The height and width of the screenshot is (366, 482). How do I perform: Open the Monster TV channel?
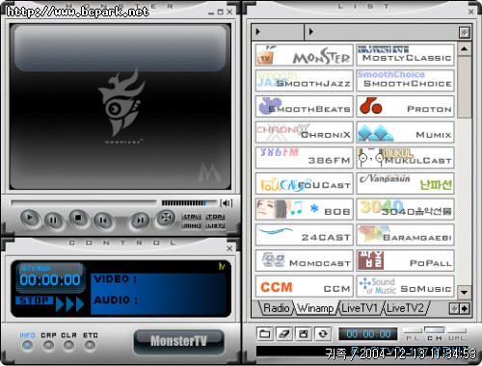point(305,55)
